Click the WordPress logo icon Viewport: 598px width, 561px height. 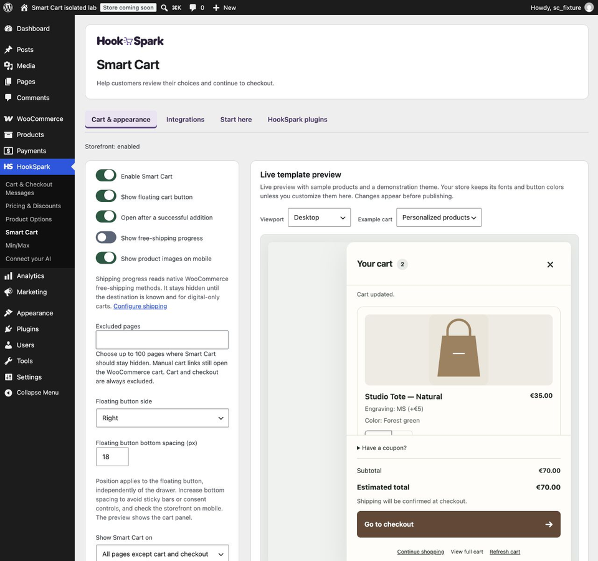click(7, 7)
